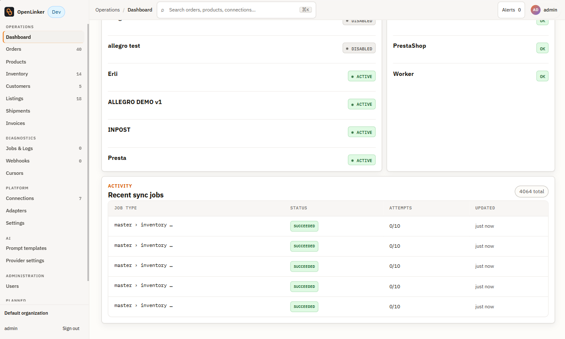Screen dimensions: 565x339
Task: Click the sidebar scrollbar
Action: tap(88, 152)
